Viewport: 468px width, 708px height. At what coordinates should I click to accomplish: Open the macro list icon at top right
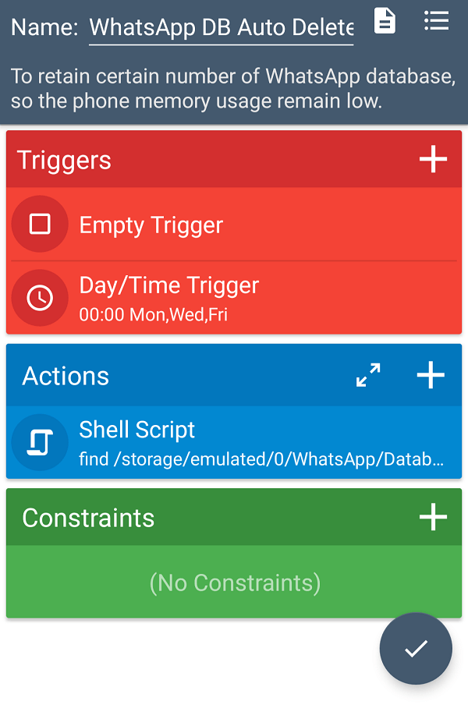436,22
